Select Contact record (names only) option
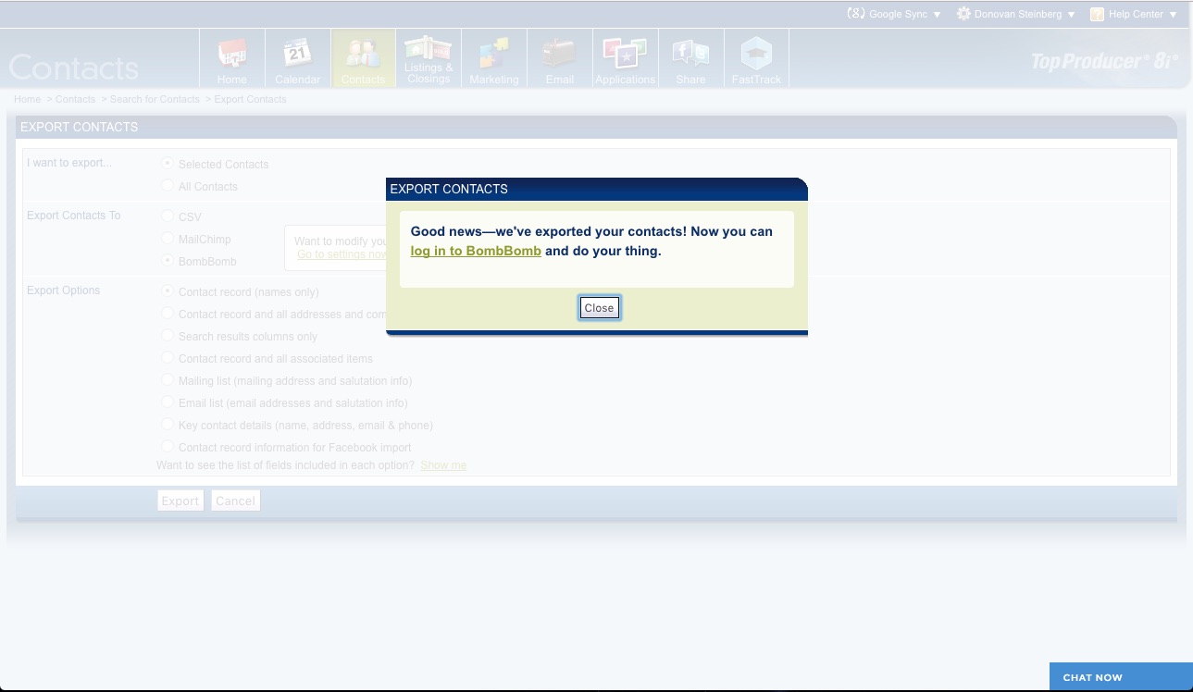 coord(168,291)
